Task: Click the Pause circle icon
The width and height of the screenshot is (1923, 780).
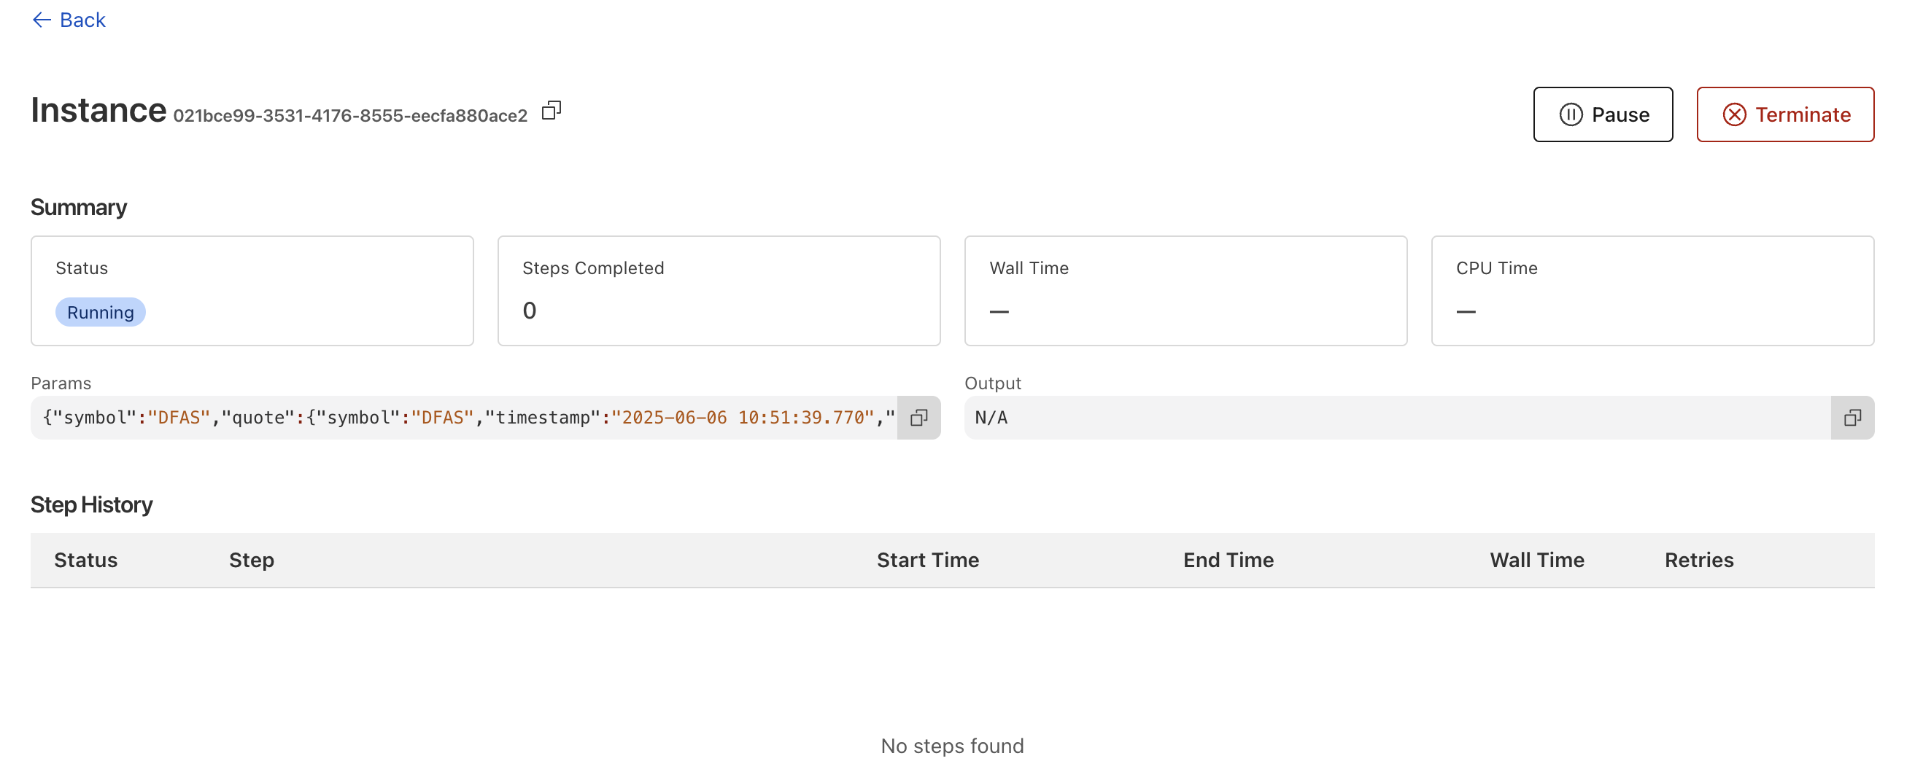Action: 1570,115
